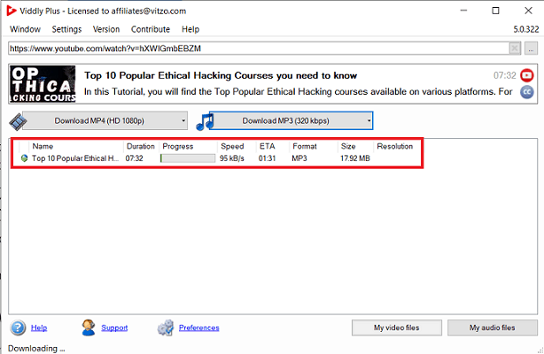Screen dimensions: 544x354
Task: Click the Ethical Hacking video thumbnail
Action: tap(43, 84)
